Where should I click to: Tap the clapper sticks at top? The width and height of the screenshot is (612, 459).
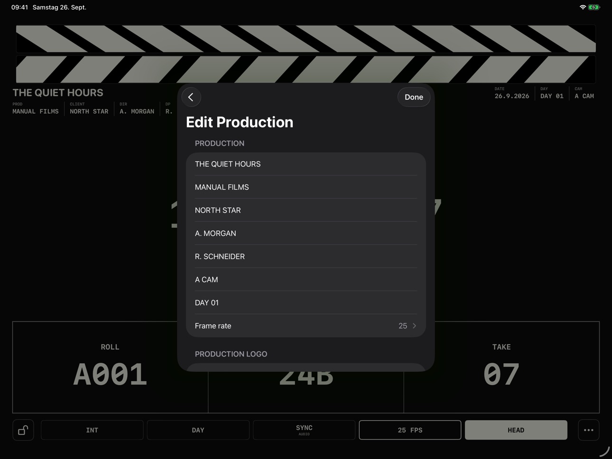306,54
